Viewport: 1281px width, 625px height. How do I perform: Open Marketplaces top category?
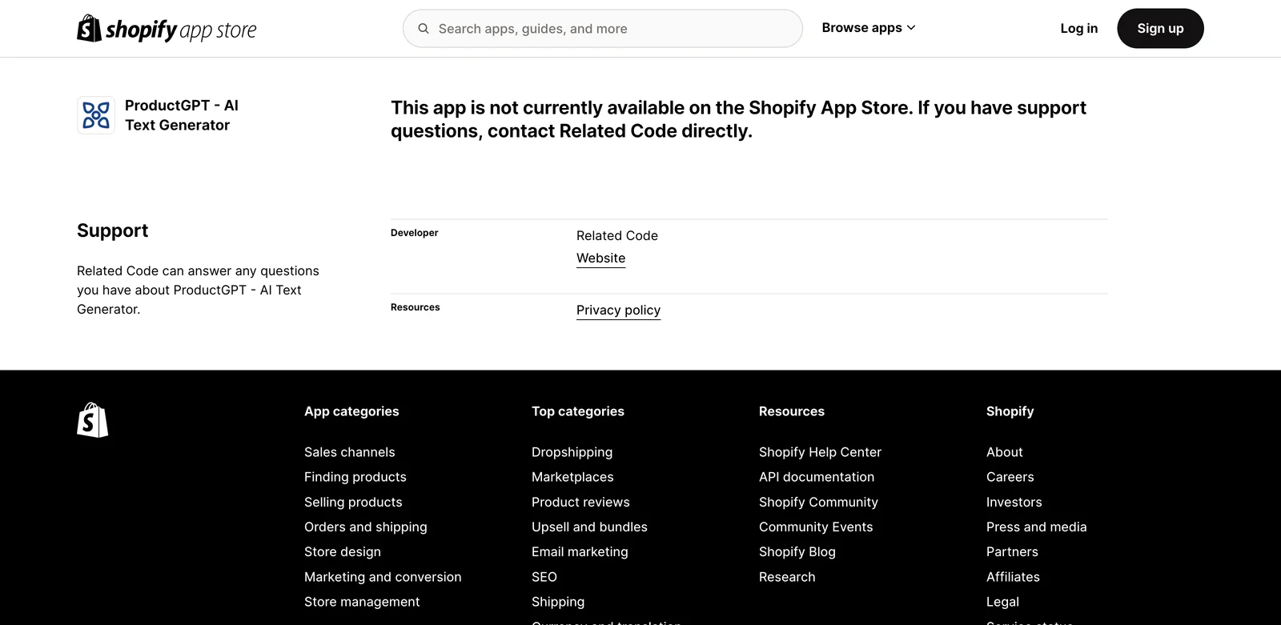tap(572, 477)
